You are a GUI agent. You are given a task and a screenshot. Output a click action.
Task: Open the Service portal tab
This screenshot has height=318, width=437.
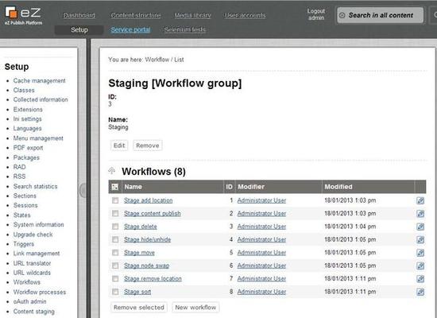pos(130,30)
